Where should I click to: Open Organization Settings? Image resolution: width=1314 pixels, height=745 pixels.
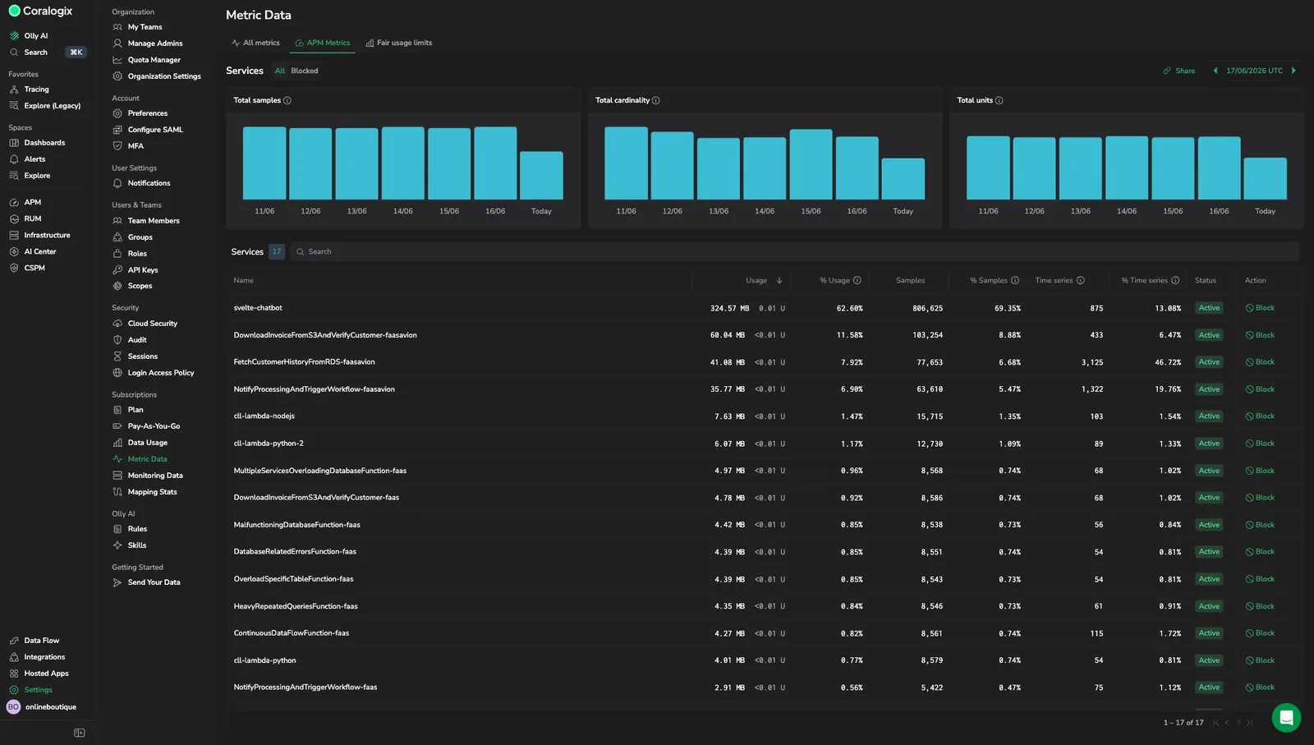(164, 76)
